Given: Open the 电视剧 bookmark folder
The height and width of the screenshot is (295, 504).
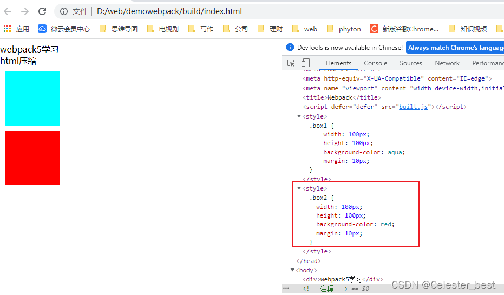Looking at the screenshot, I should pos(162,29).
